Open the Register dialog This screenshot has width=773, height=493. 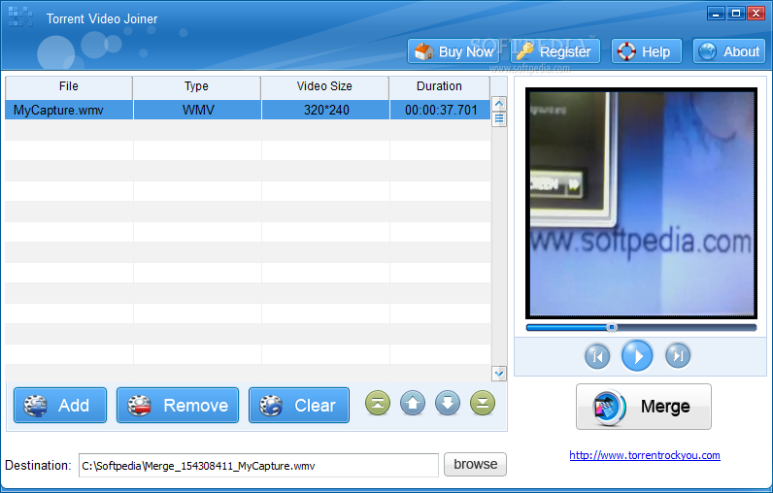(x=555, y=51)
